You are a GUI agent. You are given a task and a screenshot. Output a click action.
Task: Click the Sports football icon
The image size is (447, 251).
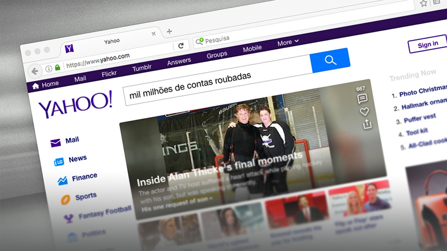click(x=65, y=200)
